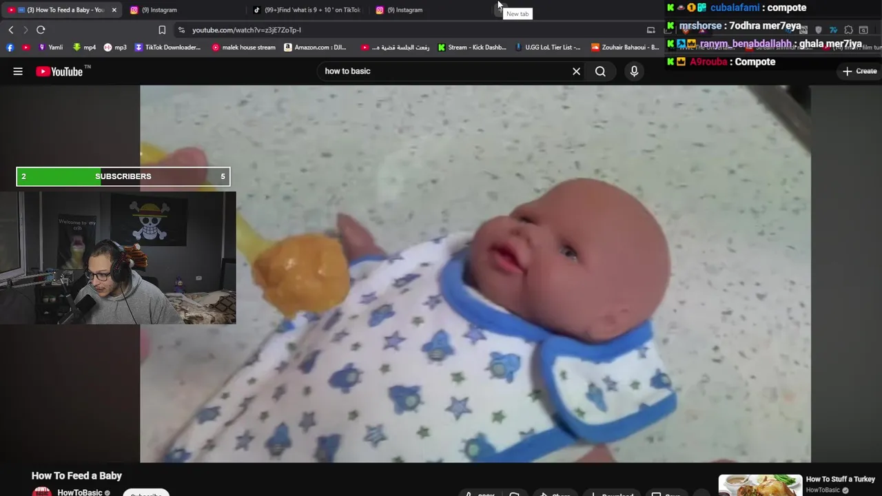Viewport: 882px width, 496px height.
Task: Bookmark this page icon
Action: pos(162,30)
